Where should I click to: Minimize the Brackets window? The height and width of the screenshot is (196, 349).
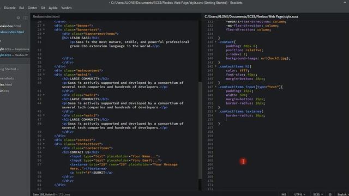pyautogui.click(x=345, y=2)
